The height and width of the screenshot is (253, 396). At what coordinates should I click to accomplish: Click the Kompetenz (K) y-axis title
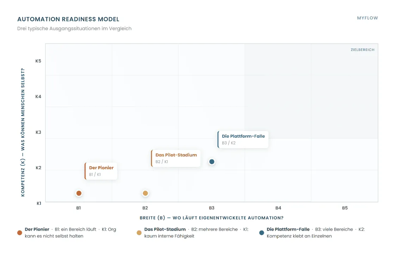click(x=23, y=132)
